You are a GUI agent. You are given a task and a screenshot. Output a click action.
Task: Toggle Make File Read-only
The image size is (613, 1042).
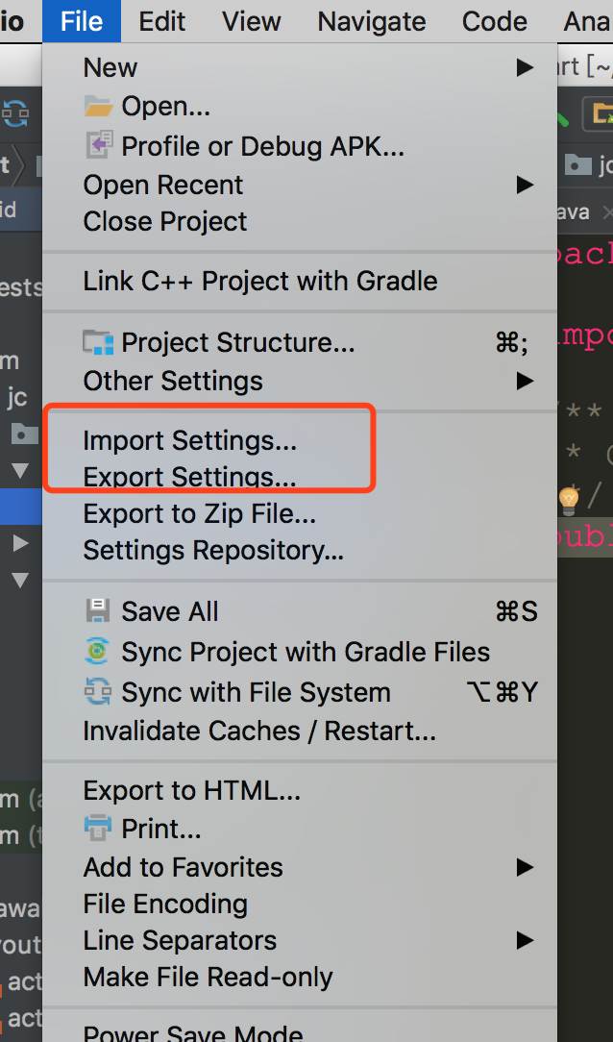pyautogui.click(x=208, y=978)
